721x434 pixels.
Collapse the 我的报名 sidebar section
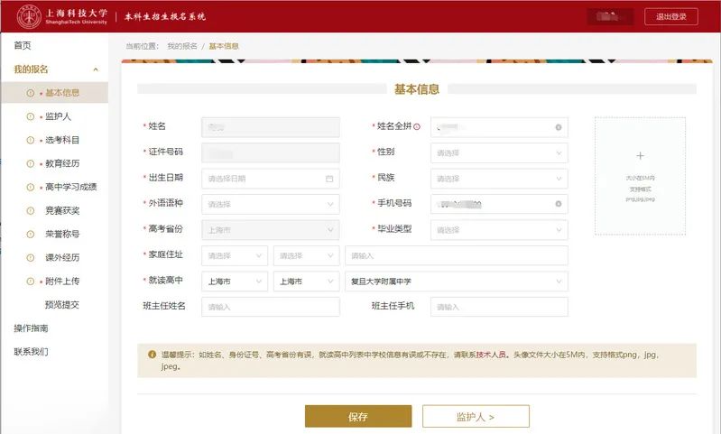(x=96, y=69)
